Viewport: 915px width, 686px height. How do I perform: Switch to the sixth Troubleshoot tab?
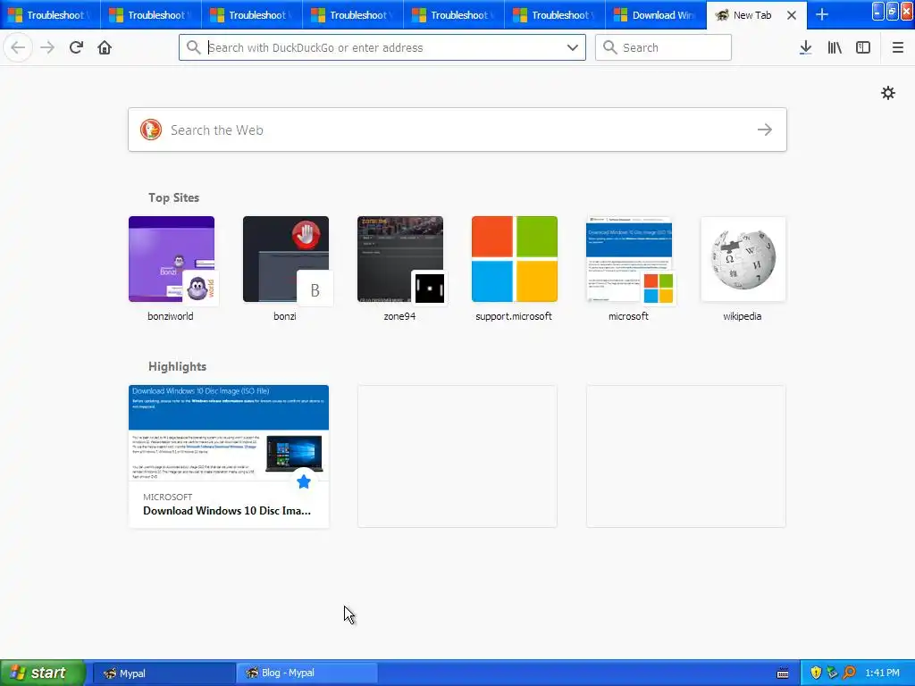[555, 15]
